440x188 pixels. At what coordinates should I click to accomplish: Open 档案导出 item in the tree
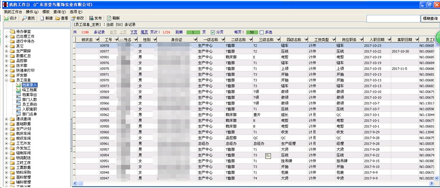click(x=29, y=94)
